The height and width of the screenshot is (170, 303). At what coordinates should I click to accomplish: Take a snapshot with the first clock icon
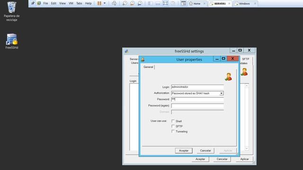coord(125,3)
